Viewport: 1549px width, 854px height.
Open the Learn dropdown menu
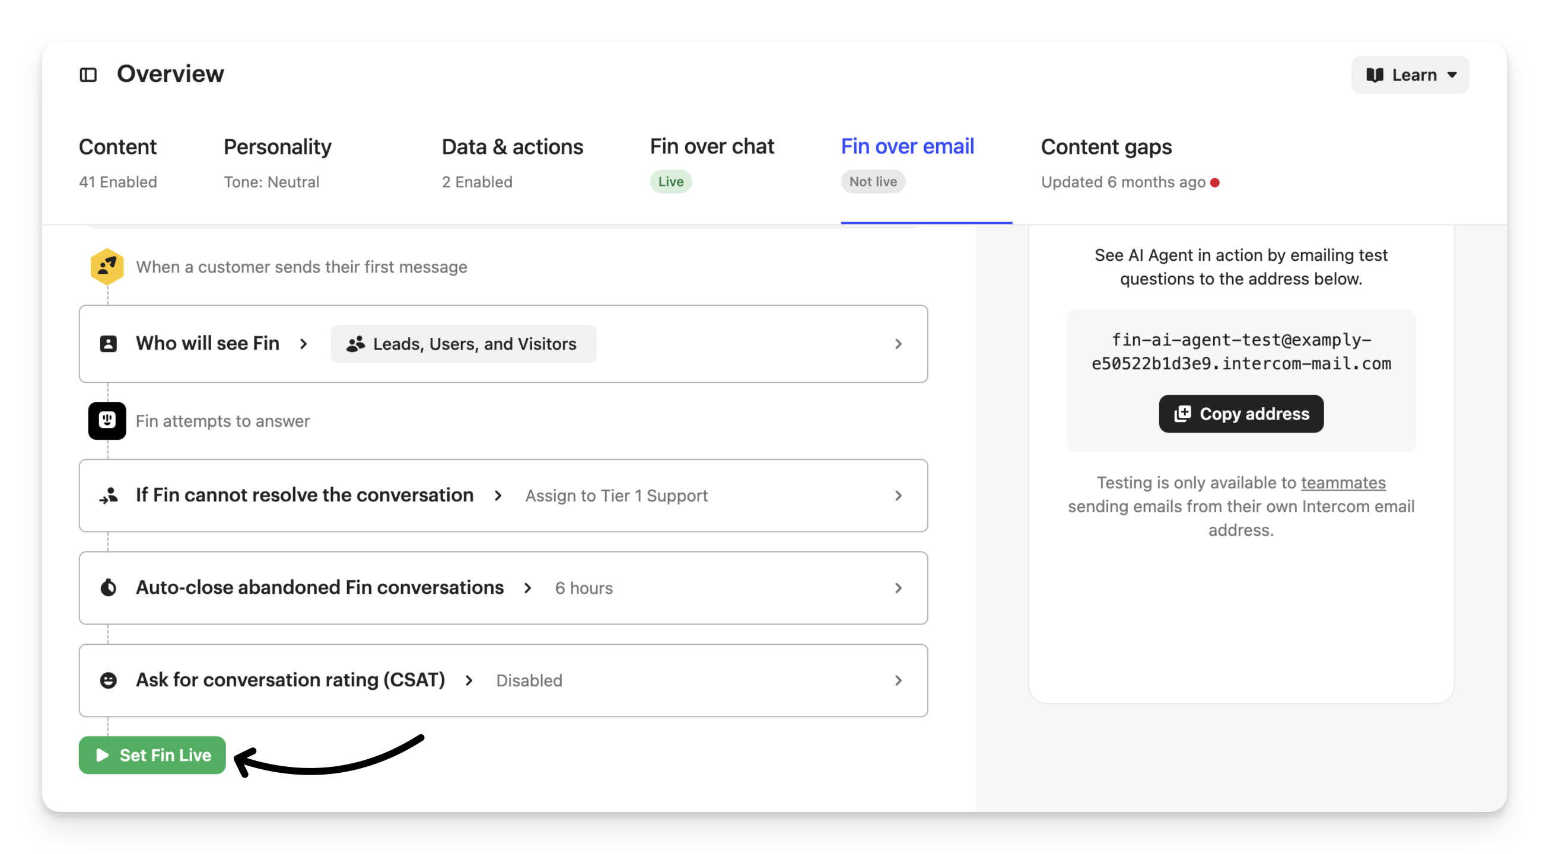(x=1410, y=75)
